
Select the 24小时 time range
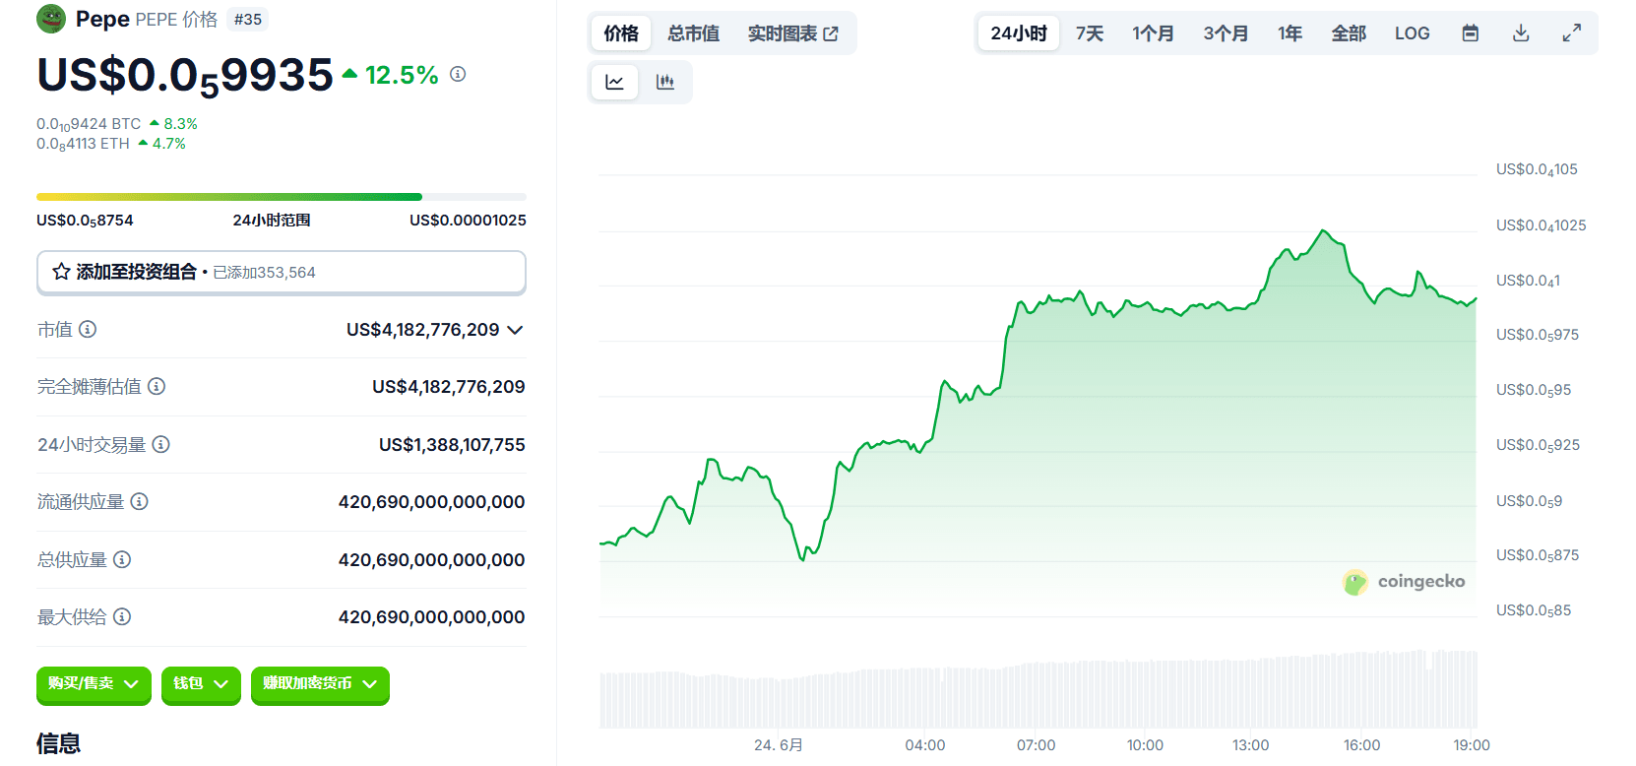[1019, 33]
